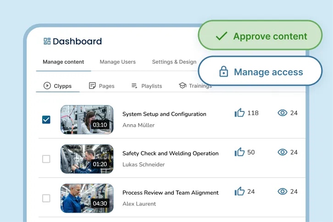Switch to the Playlists sub-tab
333x222 pixels.
click(x=146, y=86)
